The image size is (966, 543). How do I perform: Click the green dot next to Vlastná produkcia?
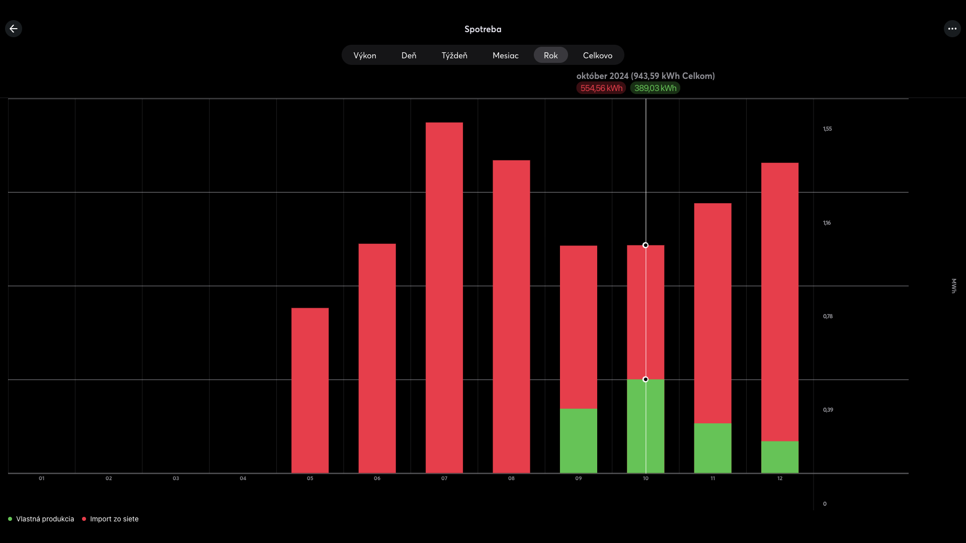pyautogui.click(x=10, y=519)
